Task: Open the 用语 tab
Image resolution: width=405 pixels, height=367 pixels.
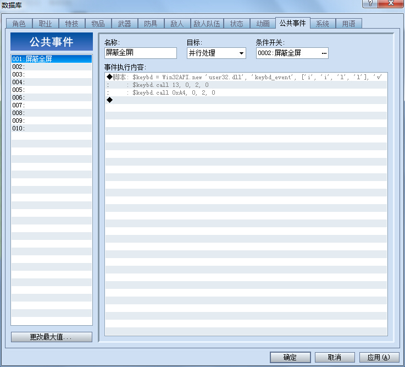Action: 349,24
